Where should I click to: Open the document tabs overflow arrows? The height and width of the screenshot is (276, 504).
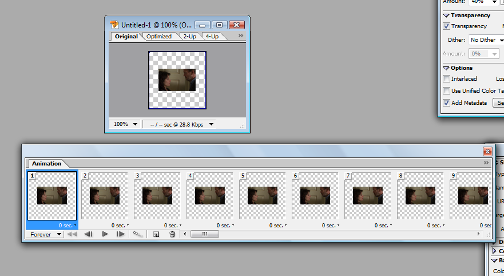[241, 36]
